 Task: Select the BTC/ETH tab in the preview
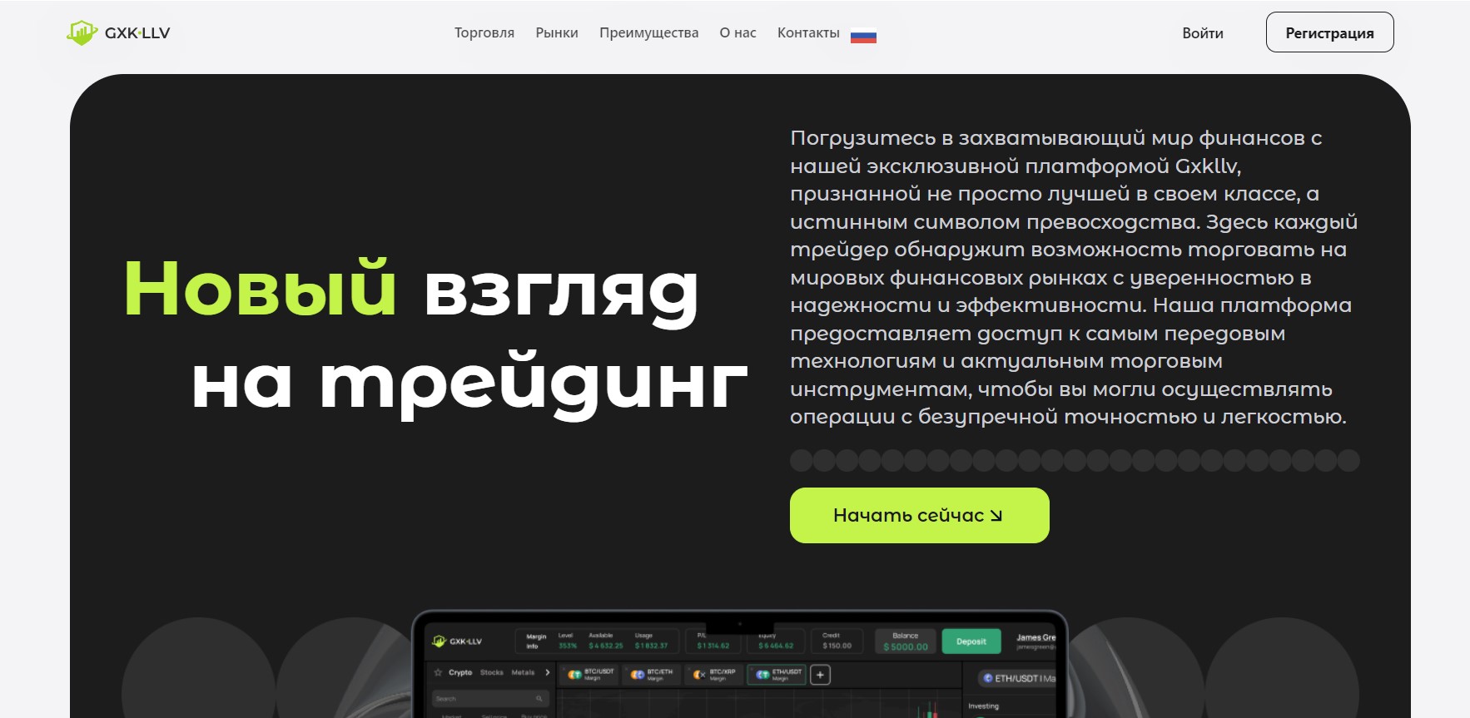coord(653,674)
